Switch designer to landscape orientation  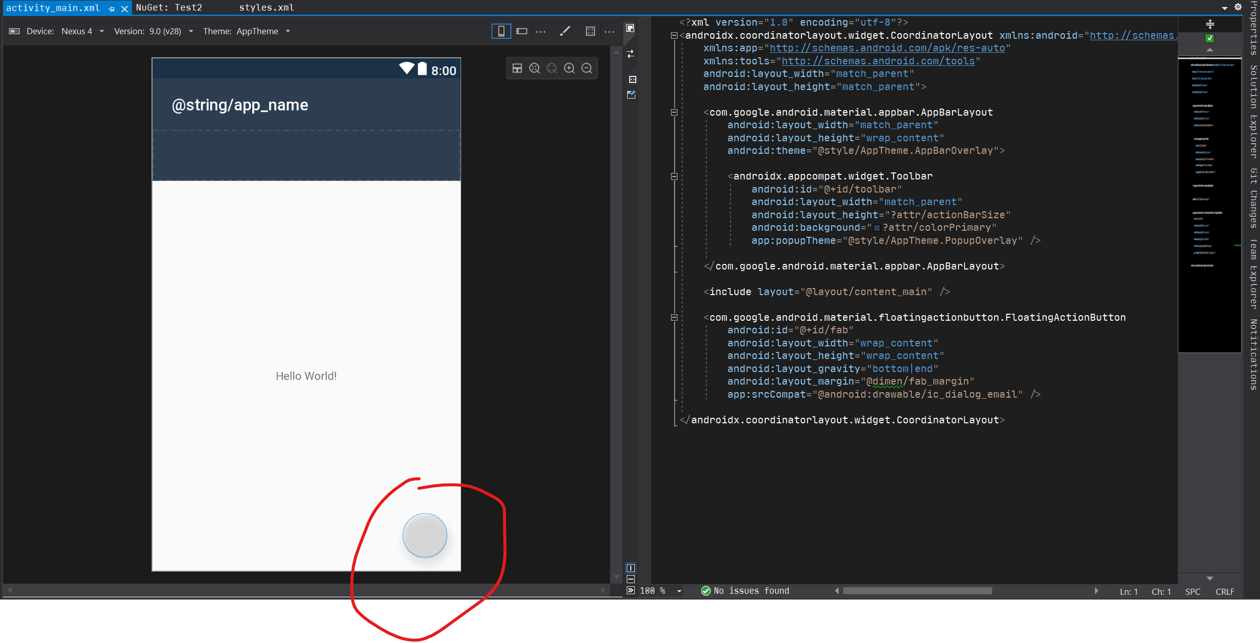(522, 31)
